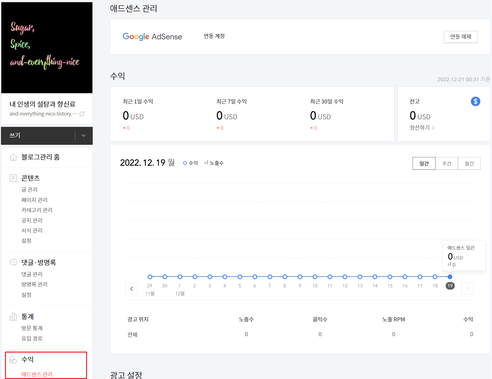Viewport: 492px width, 379px height.
Task: Click the 콘텐츠 section heading
Action: 31,178
